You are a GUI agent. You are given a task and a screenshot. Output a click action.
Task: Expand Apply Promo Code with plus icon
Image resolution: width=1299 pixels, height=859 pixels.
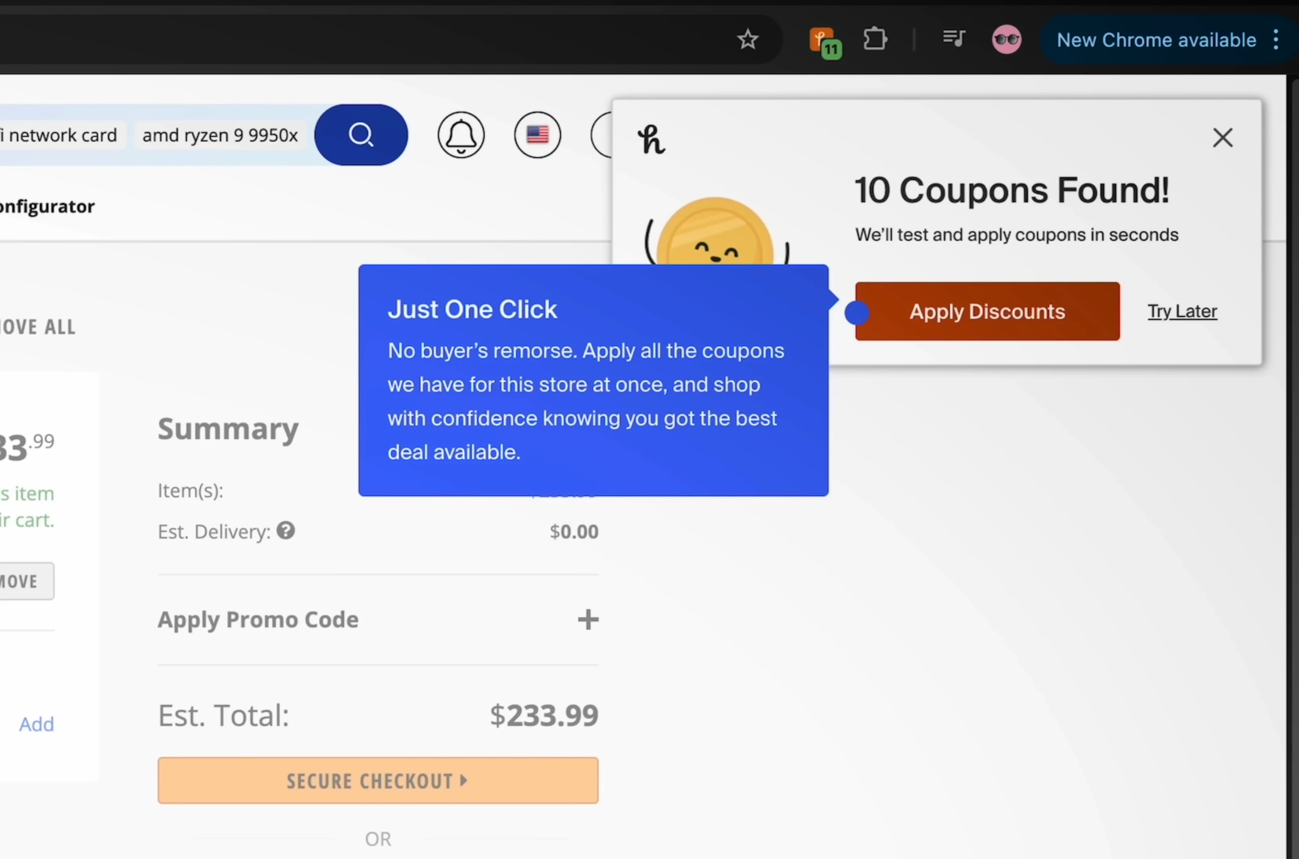click(x=588, y=620)
